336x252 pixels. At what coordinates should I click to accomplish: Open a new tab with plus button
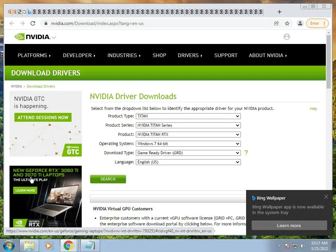[280, 12]
